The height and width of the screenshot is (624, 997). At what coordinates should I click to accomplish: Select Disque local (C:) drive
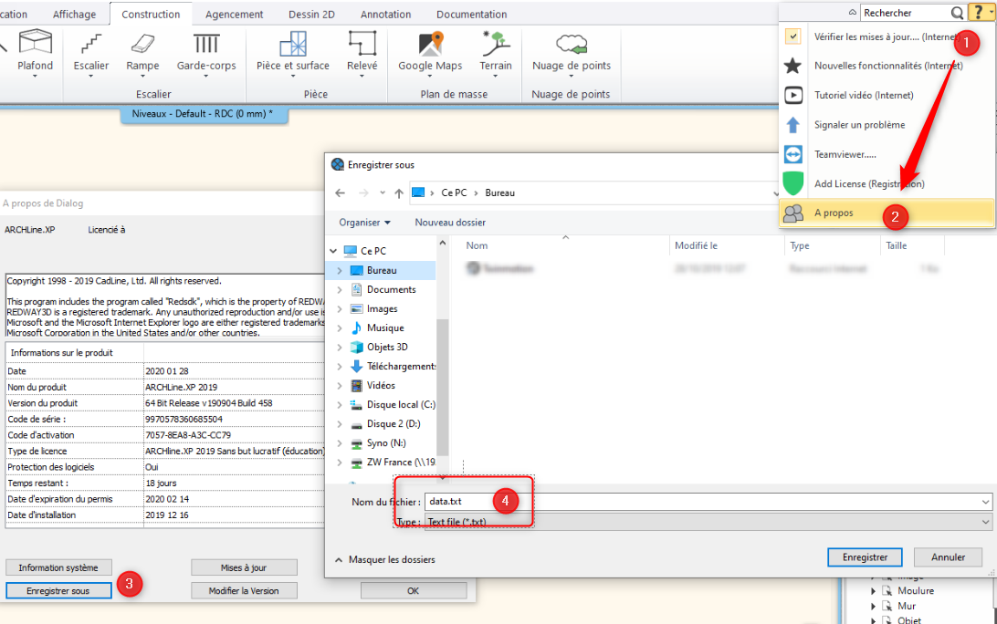[x=401, y=405]
